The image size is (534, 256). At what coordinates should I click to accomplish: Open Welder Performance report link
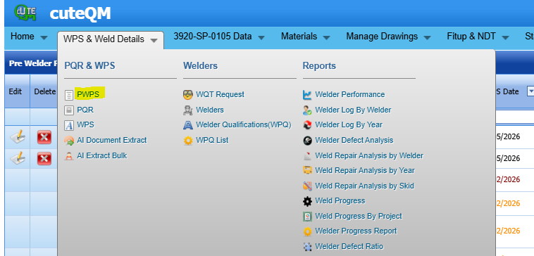tap(350, 94)
